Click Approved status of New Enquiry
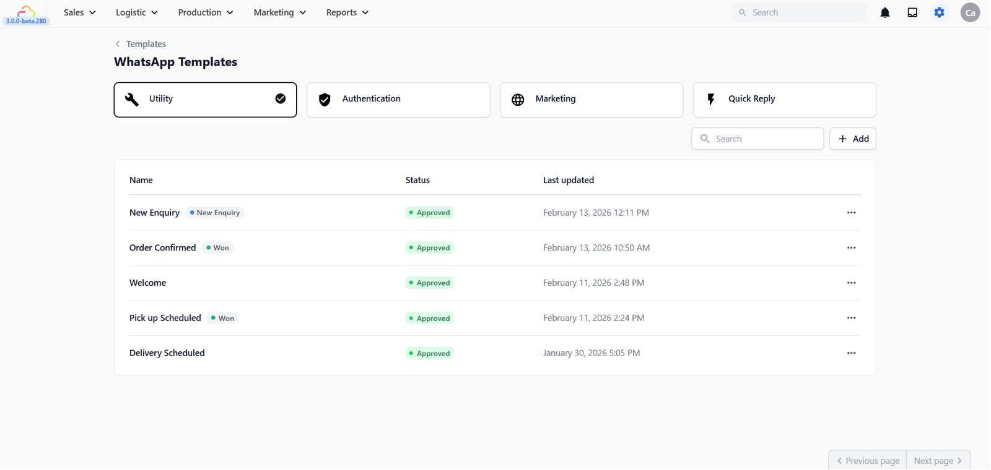The image size is (991, 470). point(430,213)
